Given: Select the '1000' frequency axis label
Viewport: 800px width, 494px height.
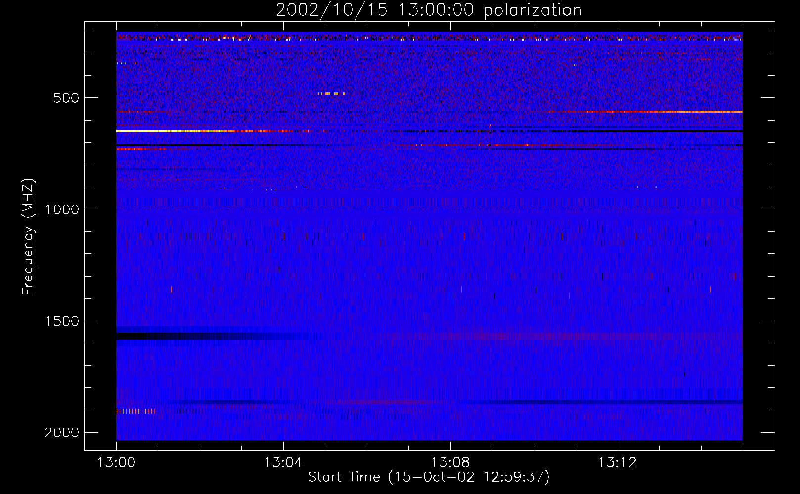Looking at the screenshot, I should click(x=62, y=209).
